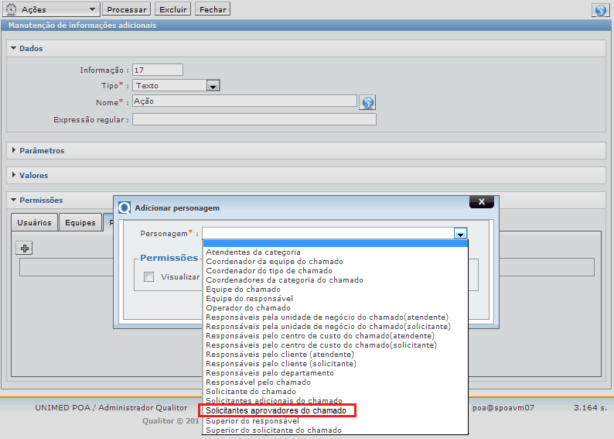614x439 pixels.
Task: Click the Expressão regular input field
Action: (x=254, y=120)
